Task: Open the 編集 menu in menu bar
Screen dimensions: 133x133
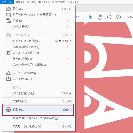Action: click(x=20, y=2)
